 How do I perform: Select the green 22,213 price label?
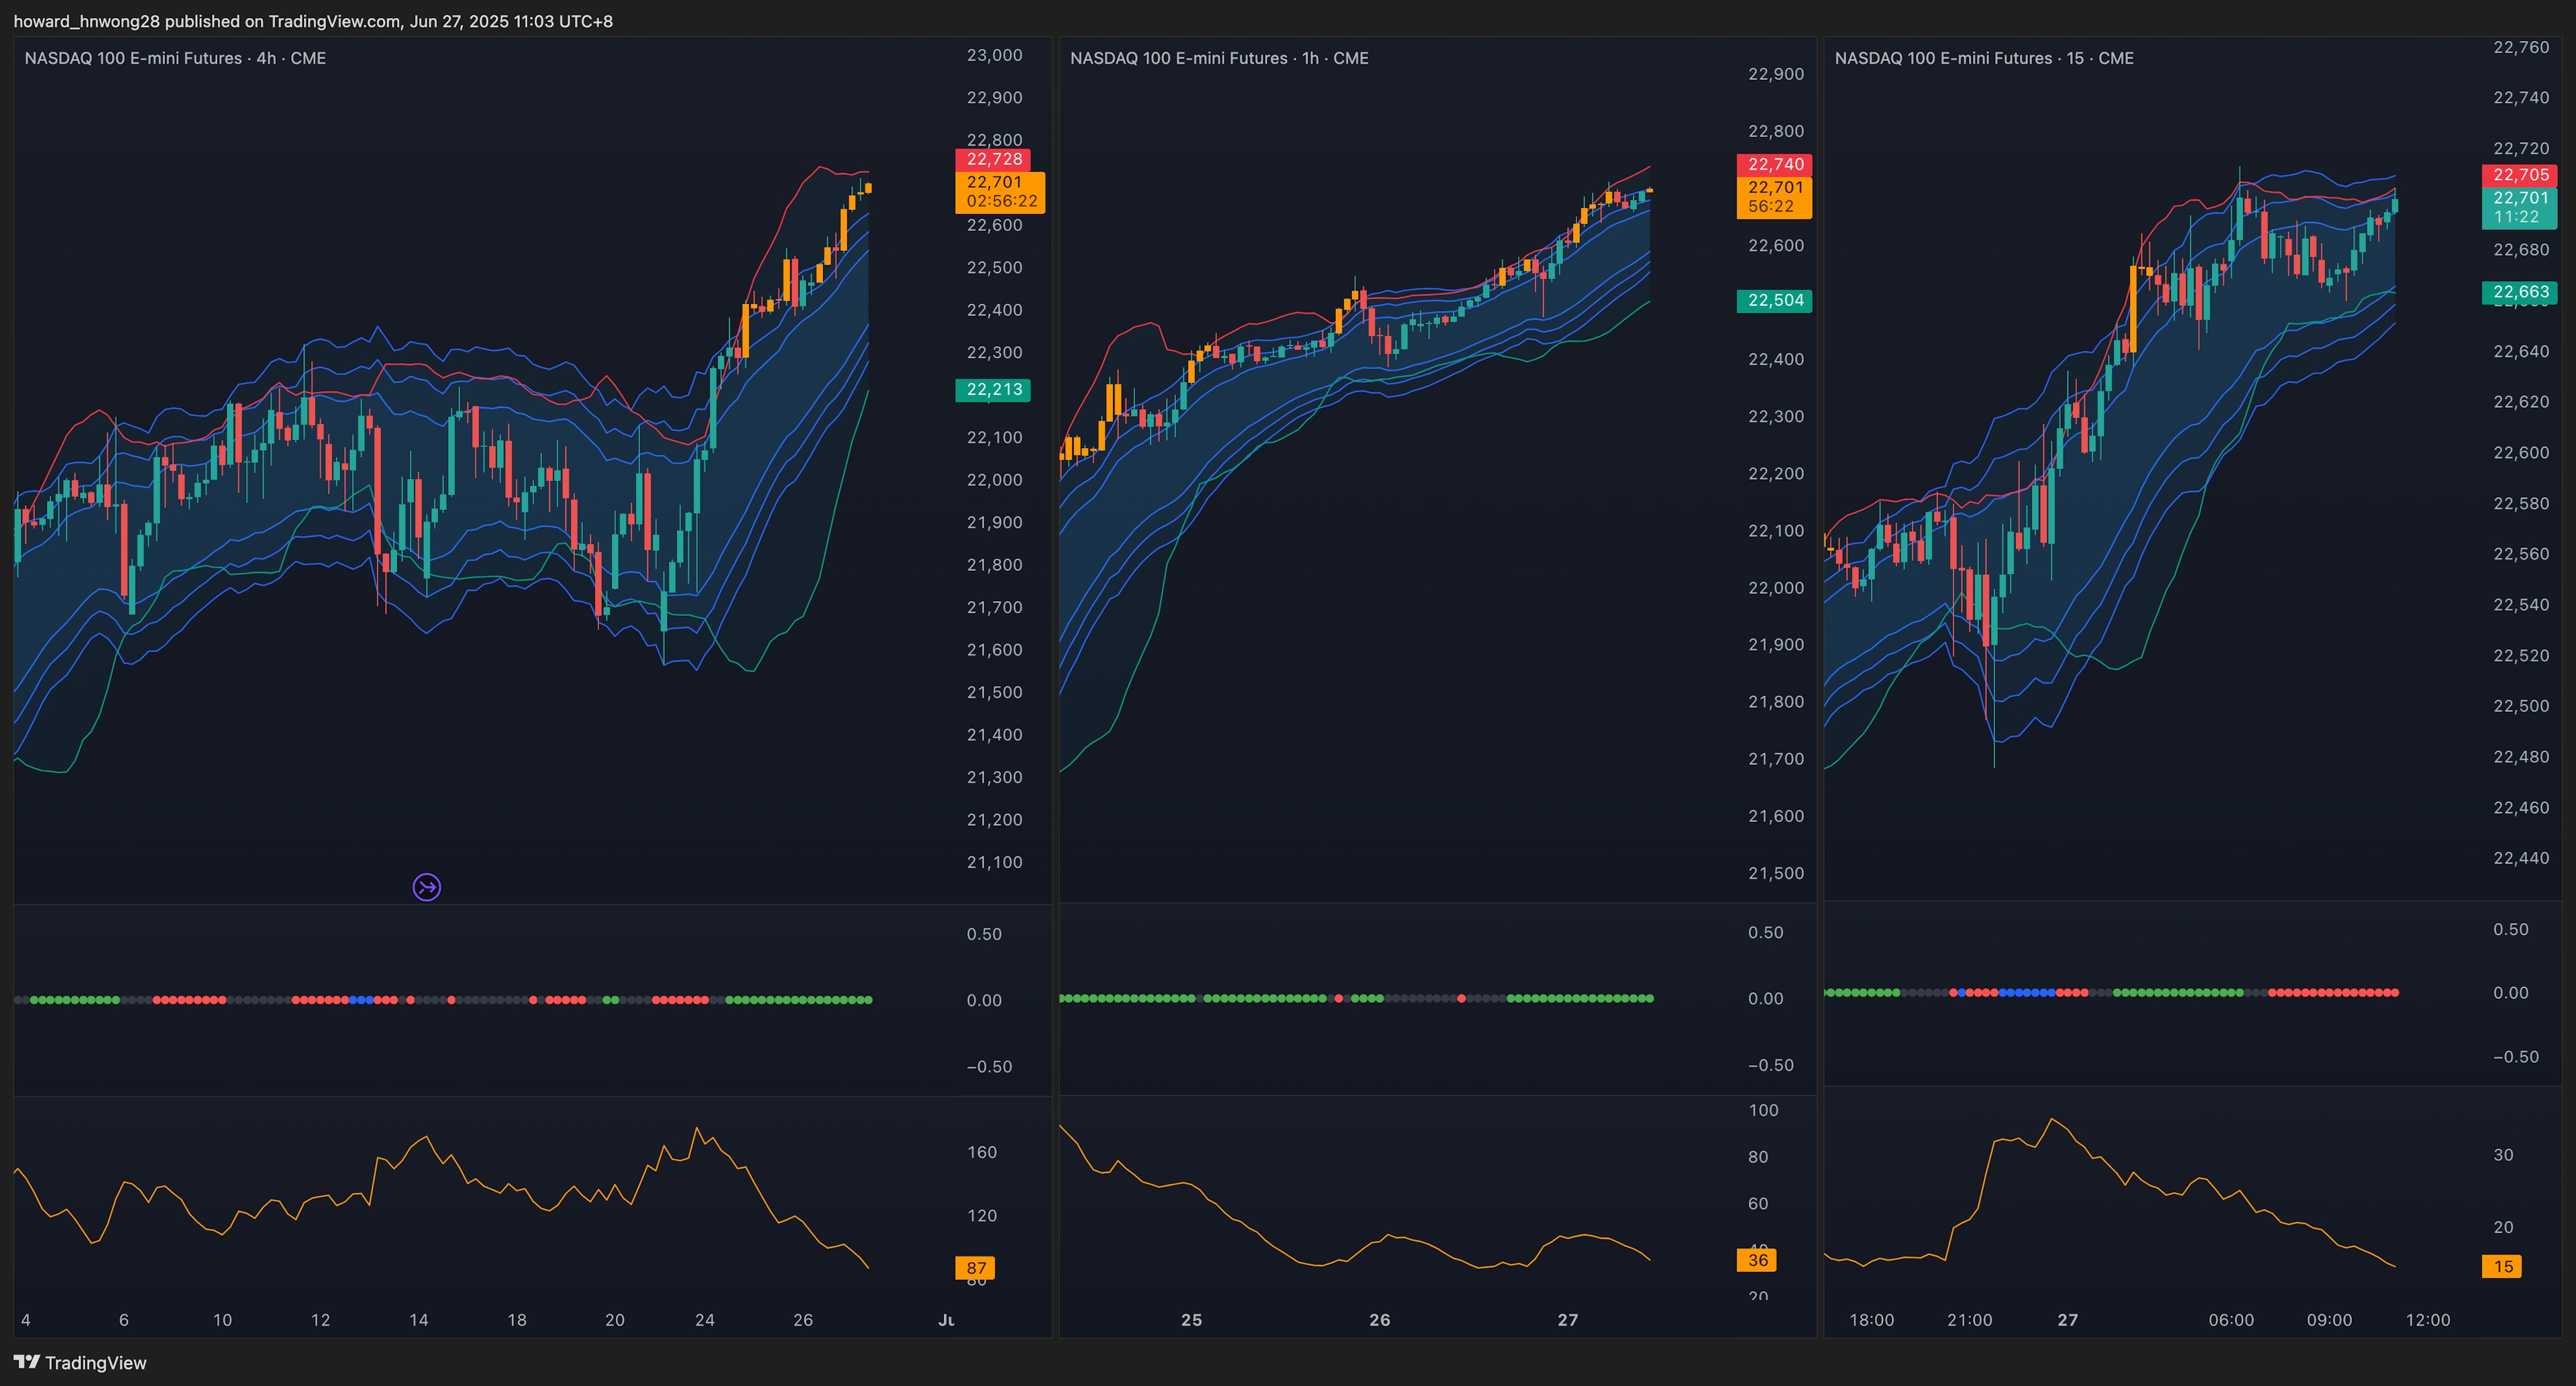point(993,389)
